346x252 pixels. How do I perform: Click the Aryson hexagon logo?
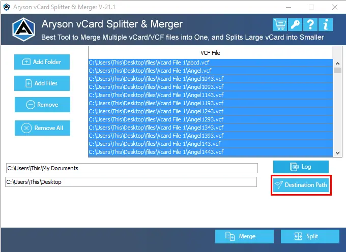pos(23,29)
